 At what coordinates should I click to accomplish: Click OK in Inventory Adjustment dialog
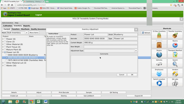[132, 75]
